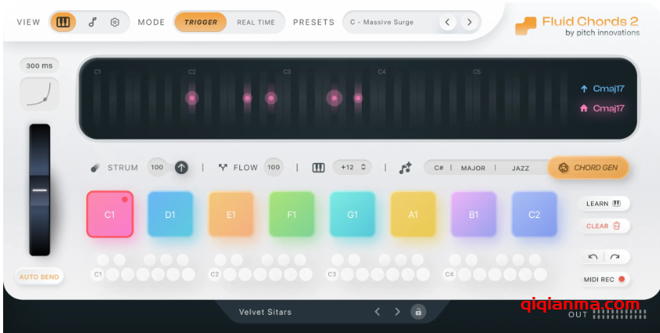The width and height of the screenshot is (660, 333).
Task: Switch to keyboard view icon
Action: coord(63,22)
